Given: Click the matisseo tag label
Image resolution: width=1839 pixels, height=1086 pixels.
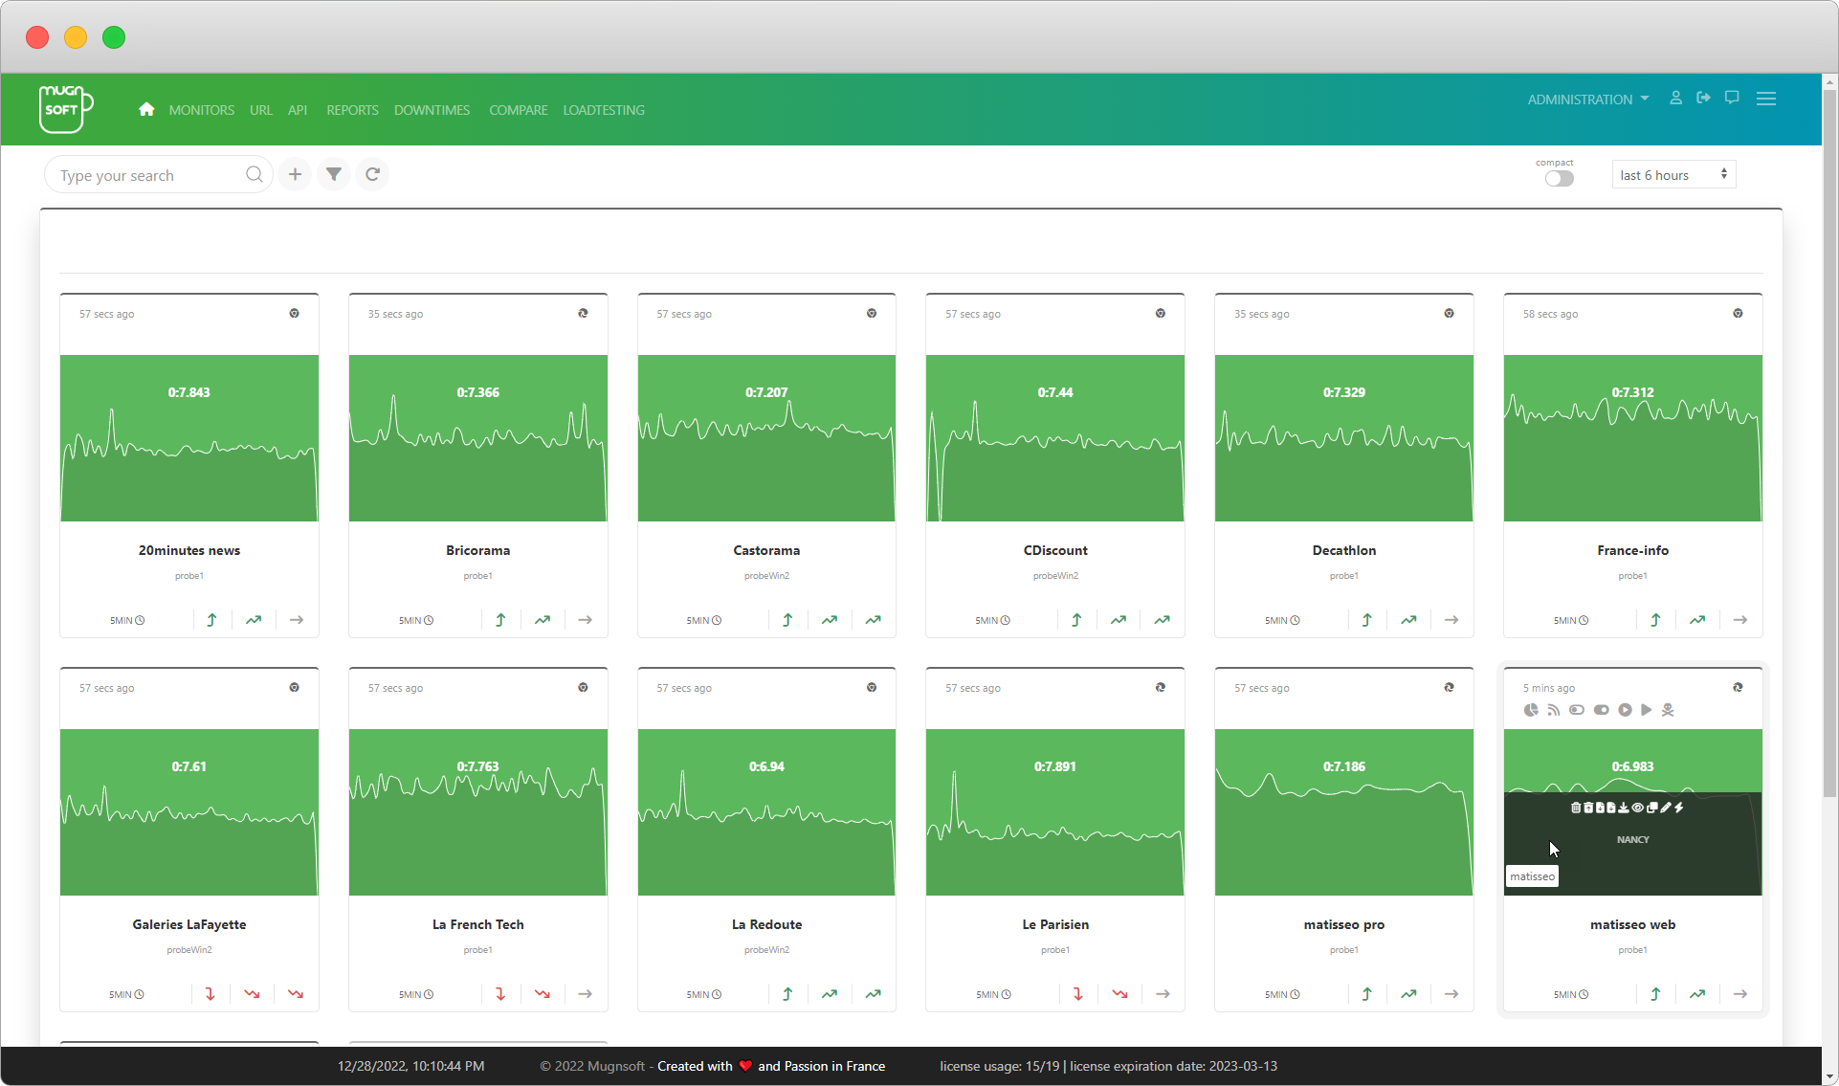Looking at the screenshot, I should point(1532,876).
